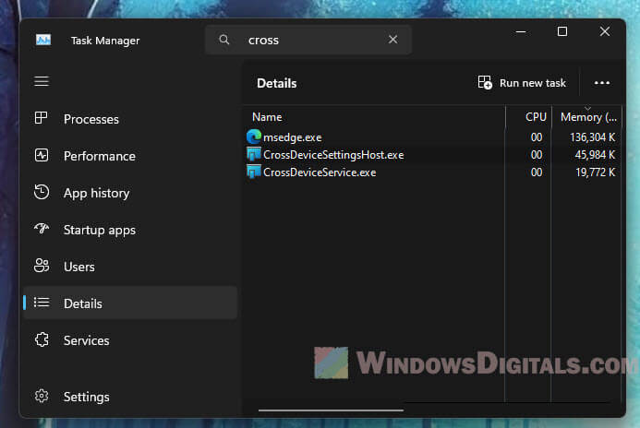Click the Details list icon

[x=42, y=303]
